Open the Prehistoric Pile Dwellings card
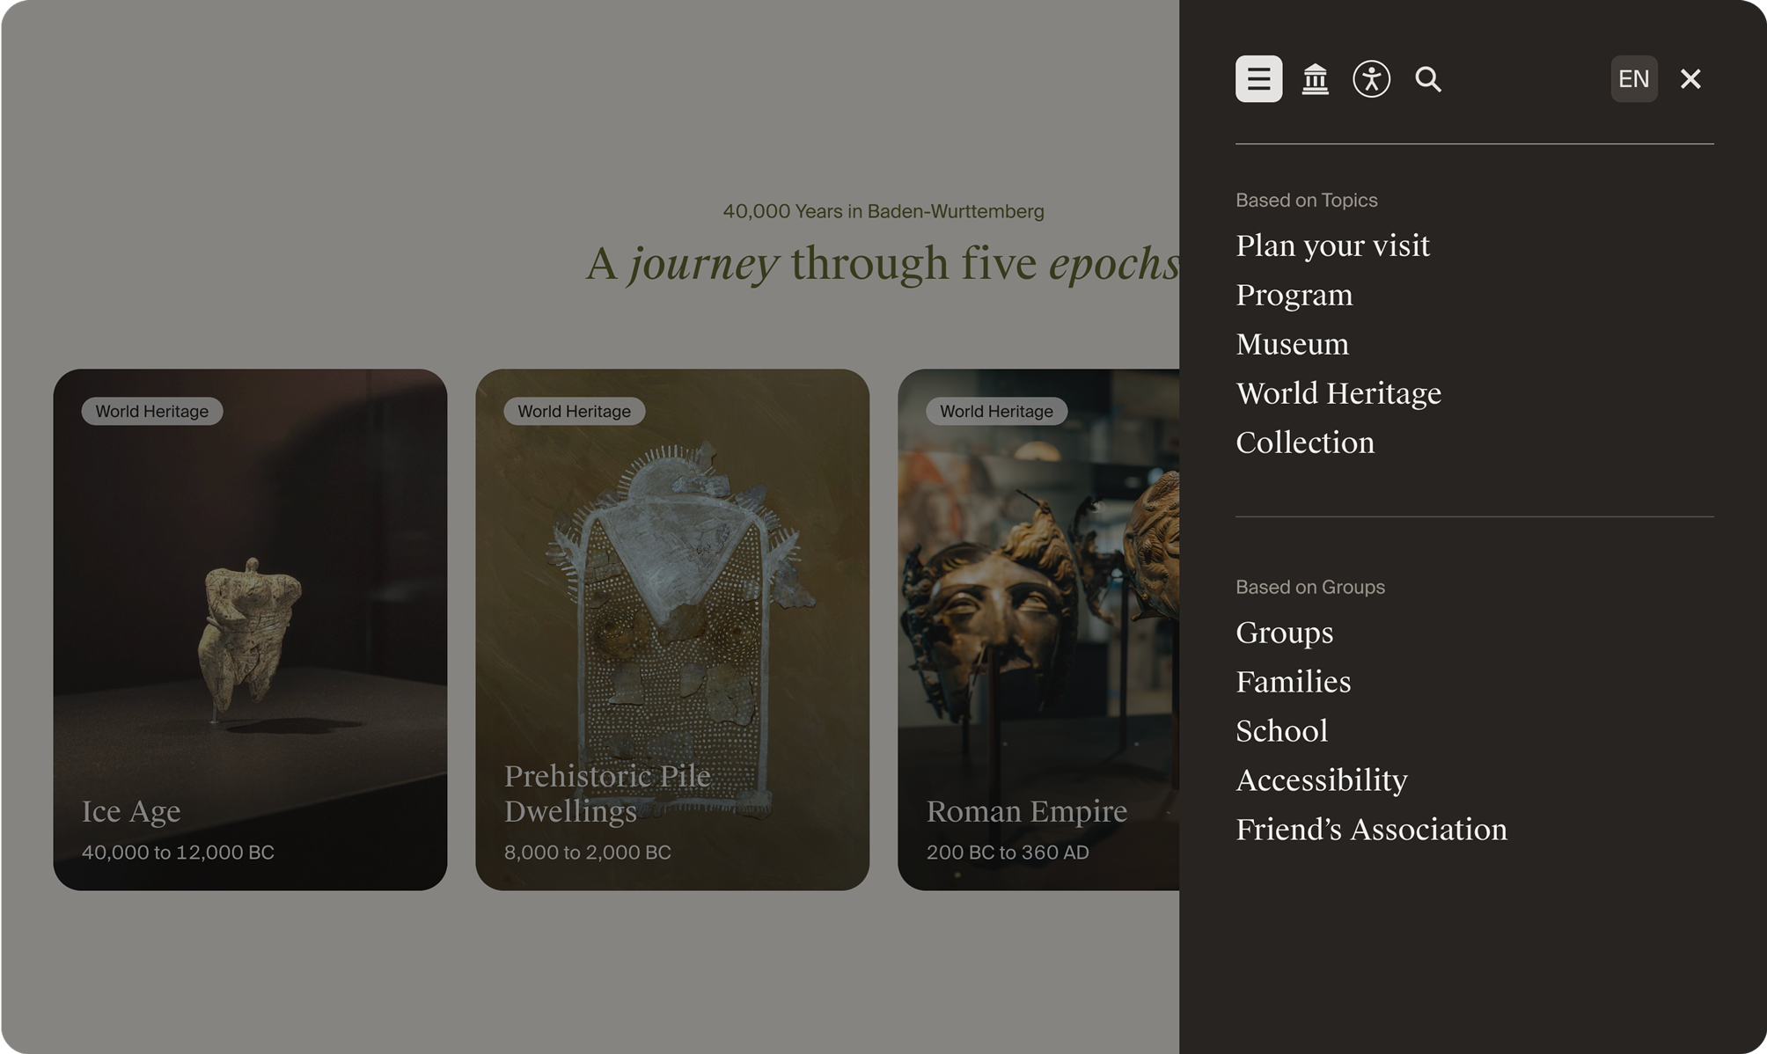Screen dimensions: 1767x1054 672,629
